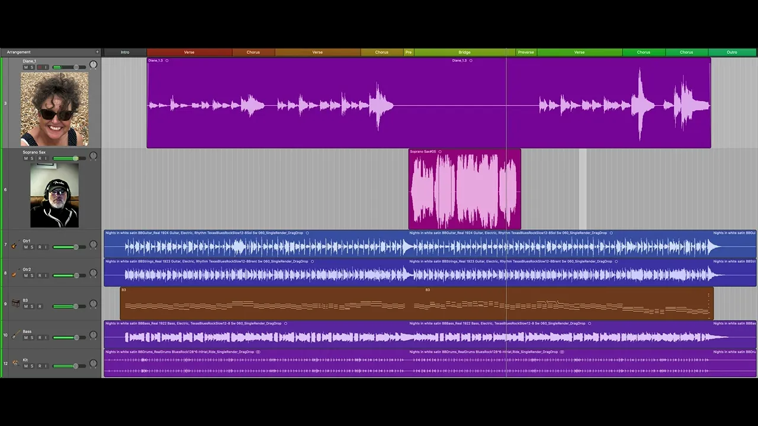
Task: Click the Bass track name
Action: tap(27, 331)
